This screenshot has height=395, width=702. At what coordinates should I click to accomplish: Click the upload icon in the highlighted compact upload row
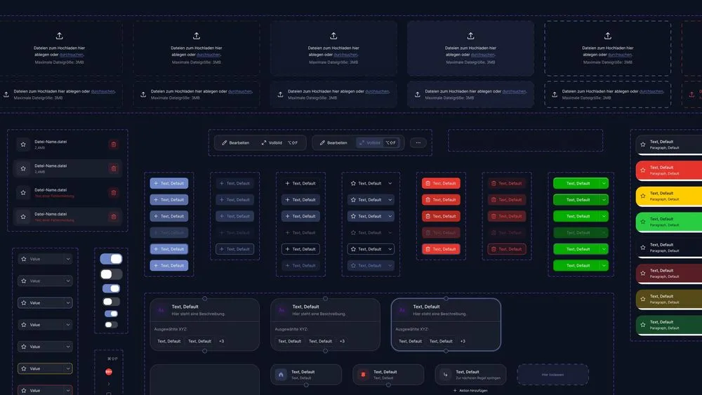click(x=417, y=95)
